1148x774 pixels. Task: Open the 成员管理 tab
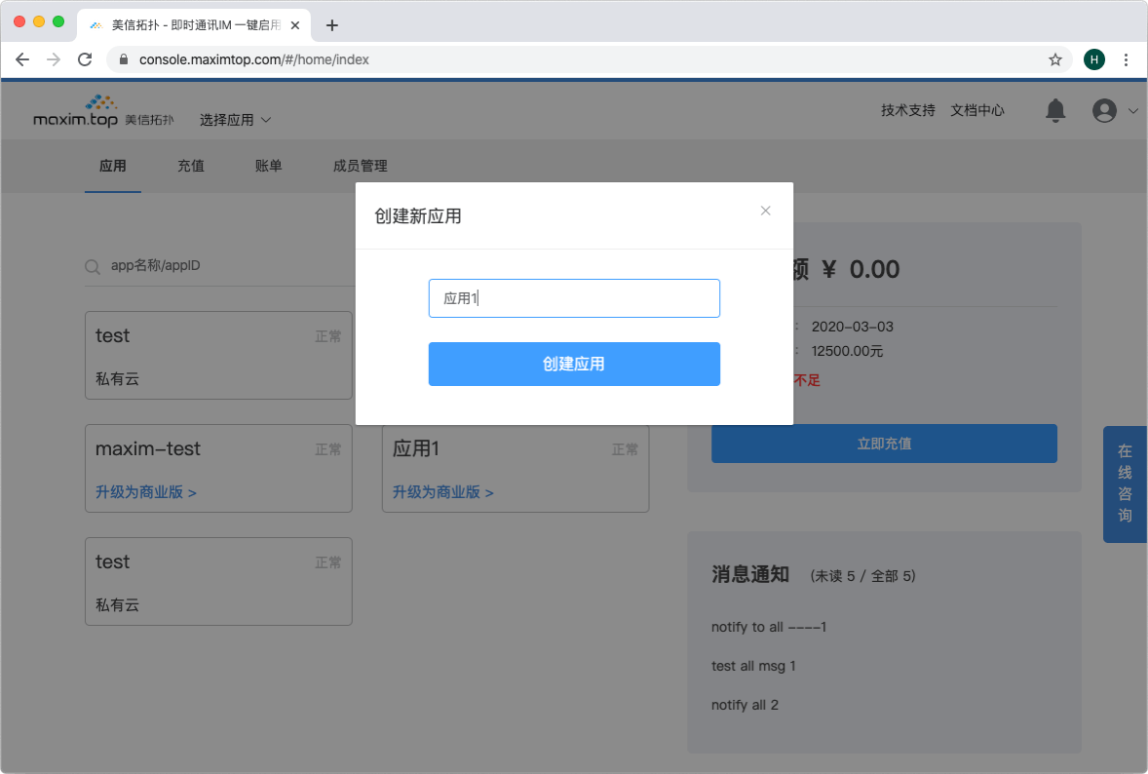coord(361,166)
